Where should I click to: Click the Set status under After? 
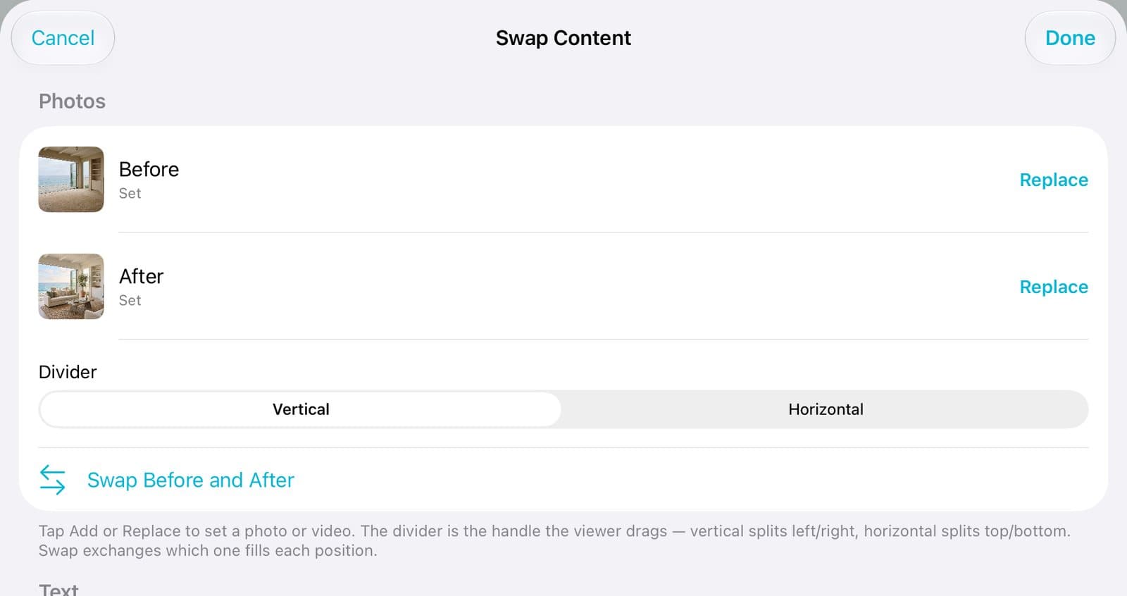pos(130,300)
